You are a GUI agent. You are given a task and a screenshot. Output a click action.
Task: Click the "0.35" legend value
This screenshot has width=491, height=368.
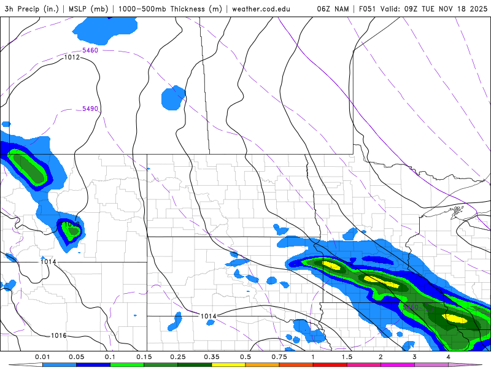(x=212, y=357)
